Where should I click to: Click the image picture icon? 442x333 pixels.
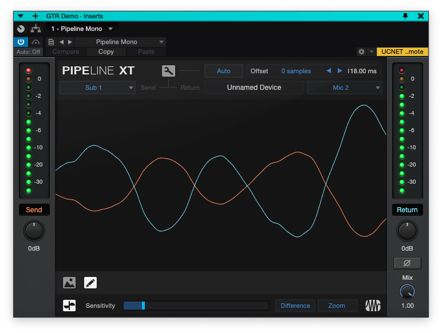click(x=69, y=283)
